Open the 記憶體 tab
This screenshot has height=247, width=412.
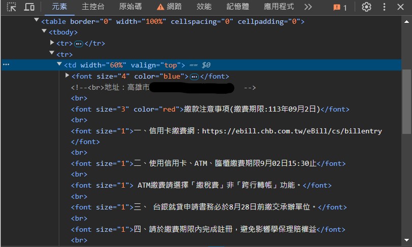(x=238, y=7)
